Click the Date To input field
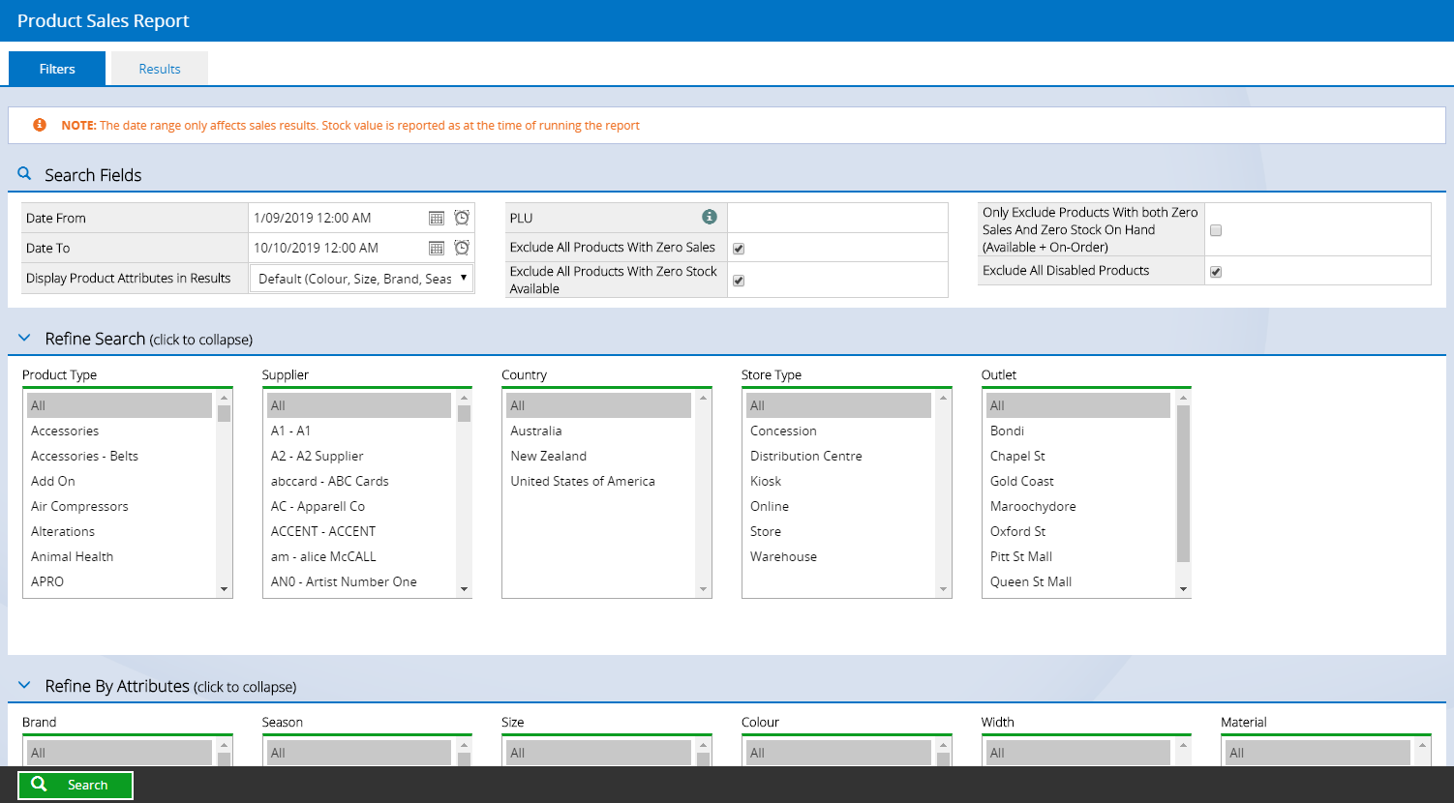 click(x=337, y=248)
